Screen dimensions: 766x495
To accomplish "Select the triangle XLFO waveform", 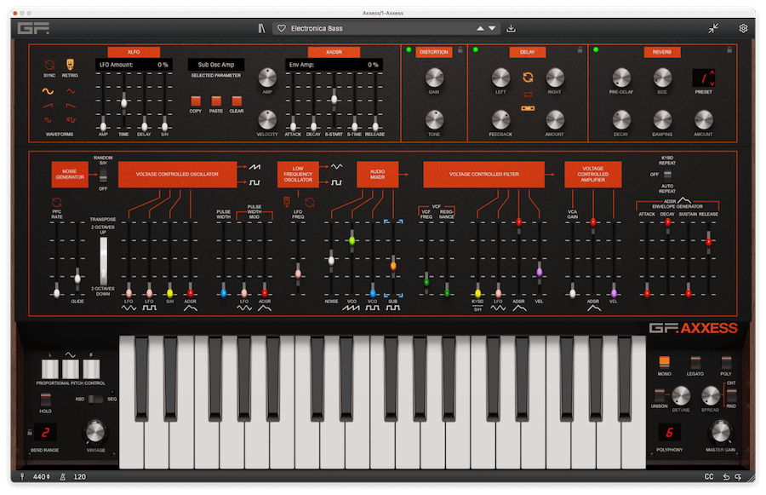I will 71,91.
